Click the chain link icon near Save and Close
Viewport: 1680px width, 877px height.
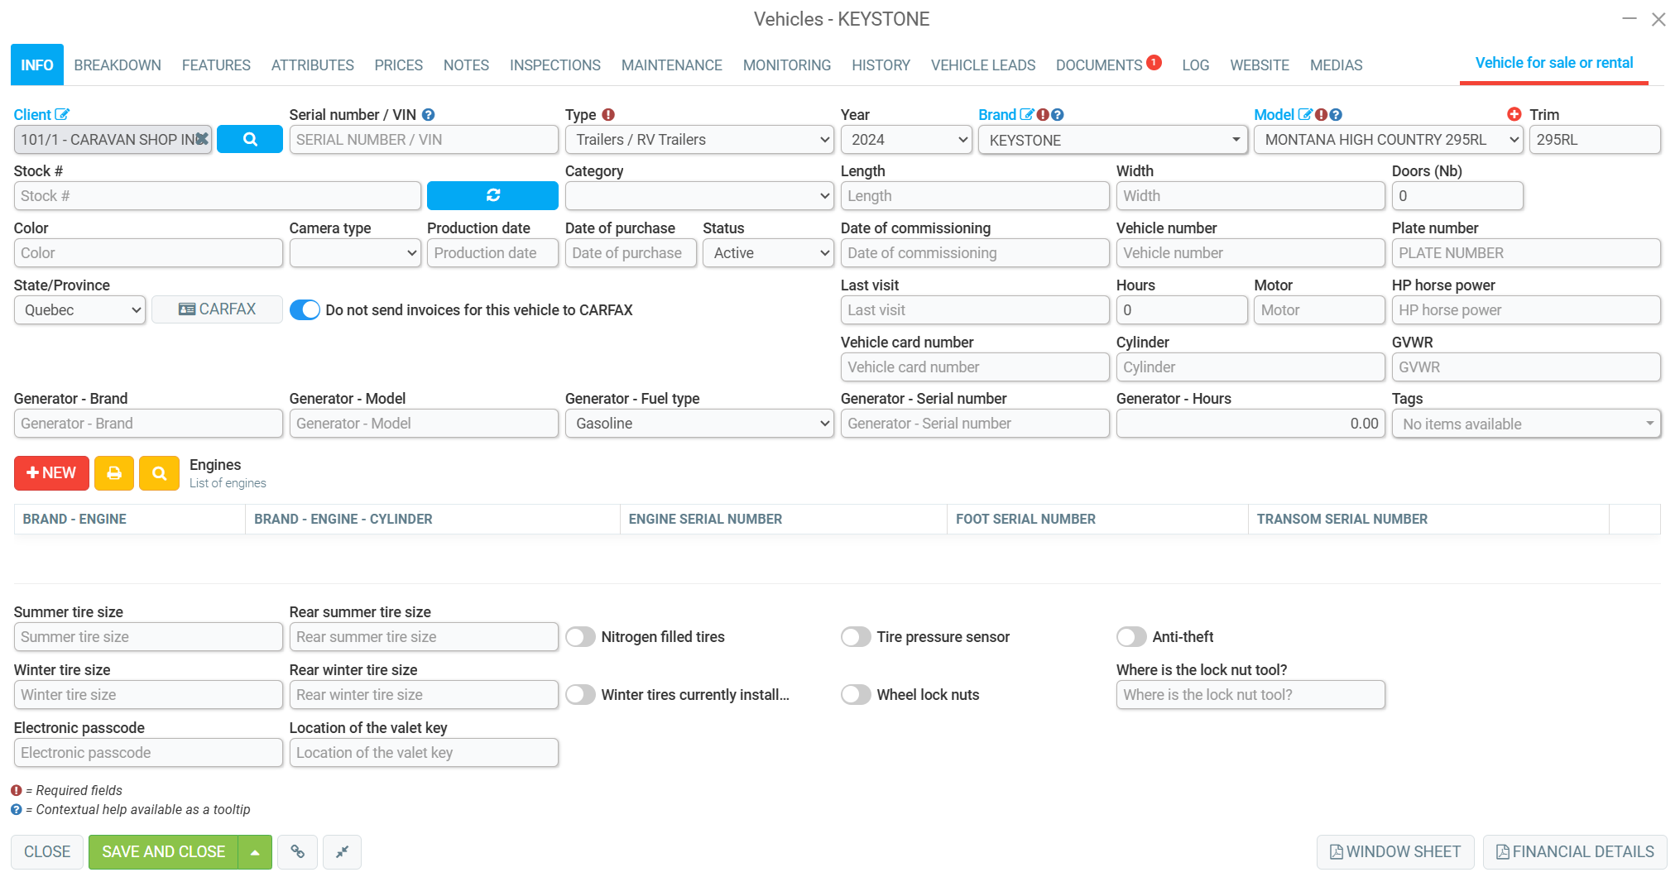(297, 852)
